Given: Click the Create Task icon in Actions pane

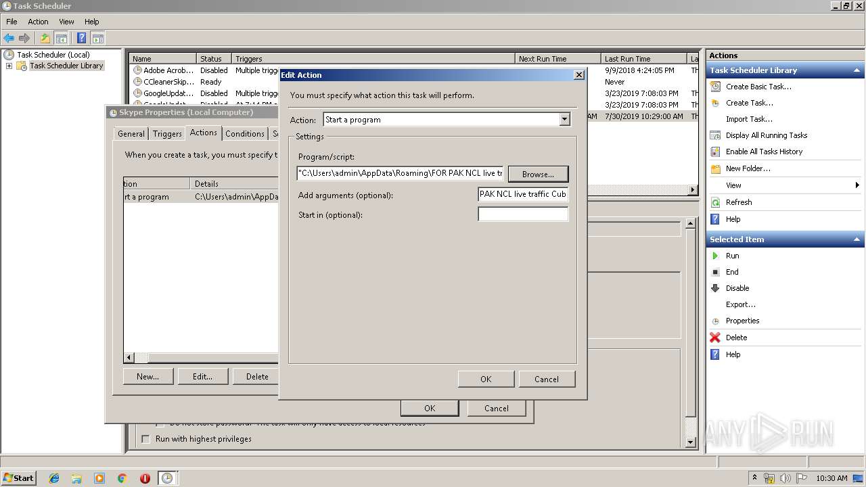Looking at the screenshot, I should 715,103.
